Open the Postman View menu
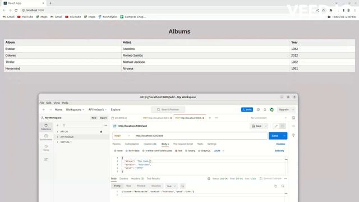The height and width of the screenshot is (202, 359). (57, 103)
